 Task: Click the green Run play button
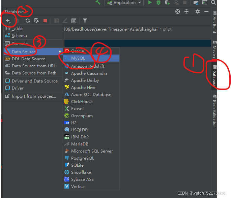(x=150, y=2)
